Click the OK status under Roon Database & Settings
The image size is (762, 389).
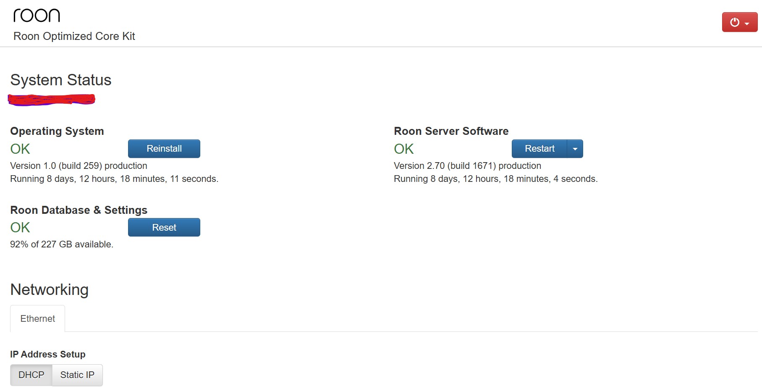tap(20, 227)
